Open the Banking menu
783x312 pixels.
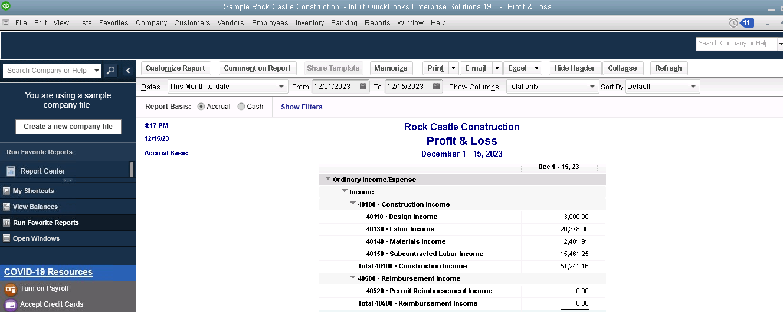click(344, 23)
